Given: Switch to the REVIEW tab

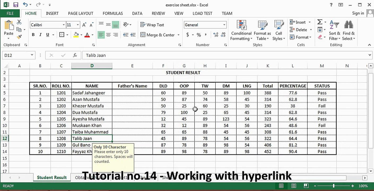Looking at the screenshot, I should click(x=158, y=13).
